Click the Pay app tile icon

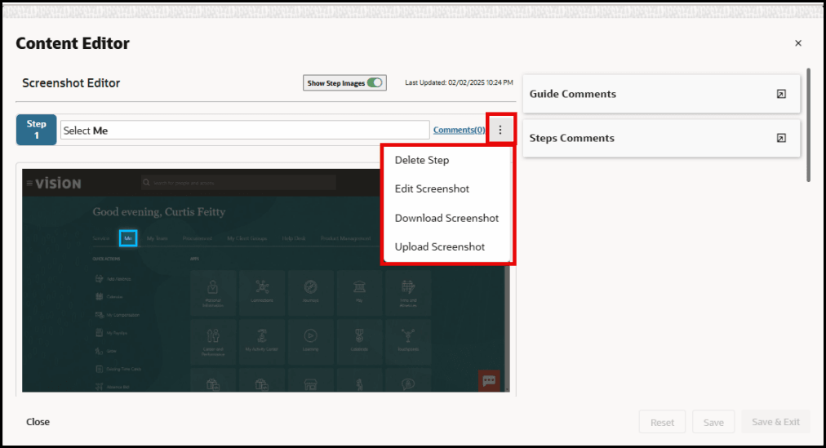pos(359,287)
